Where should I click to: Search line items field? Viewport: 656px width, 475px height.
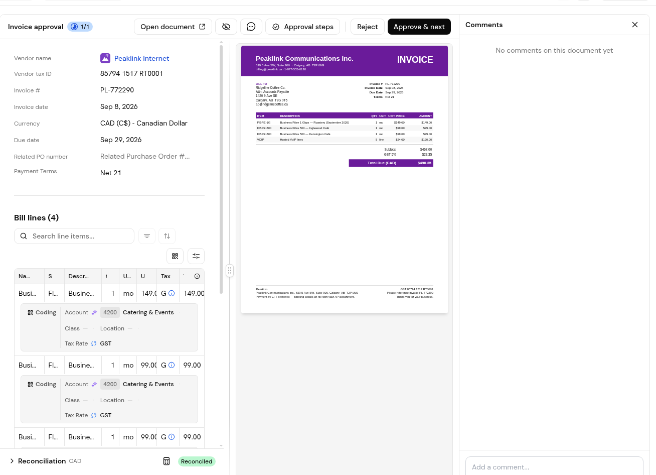point(74,236)
